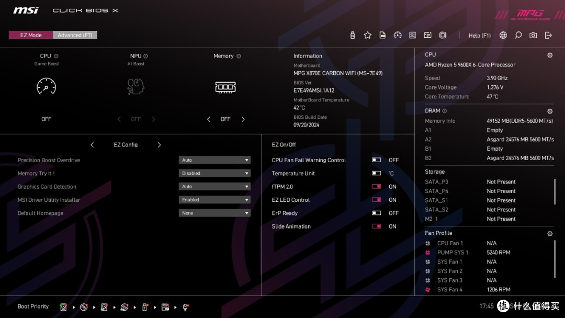Click NPU AI Boost right arrow
The height and width of the screenshot is (318, 565).
click(x=153, y=119)
